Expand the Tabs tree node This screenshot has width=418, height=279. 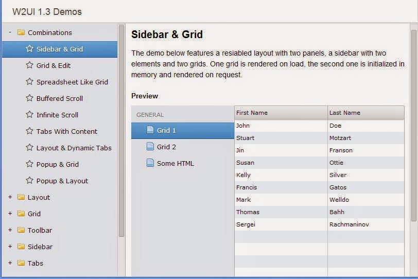pyautogui.click(x=10, y=263)
